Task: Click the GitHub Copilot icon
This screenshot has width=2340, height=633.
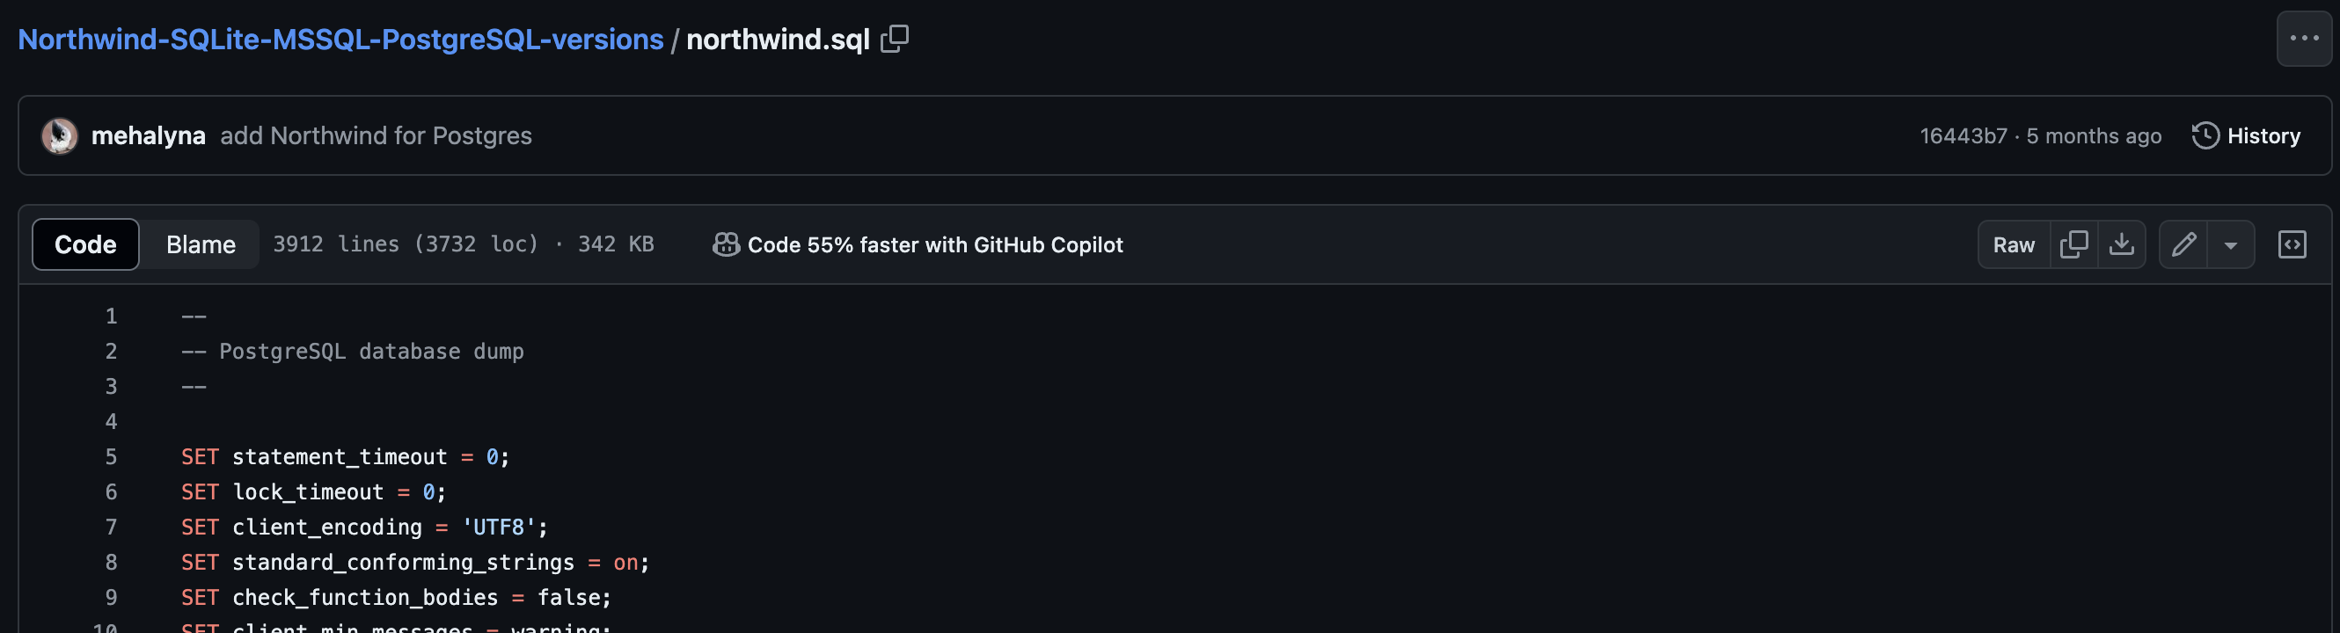Action: [726, 244]
